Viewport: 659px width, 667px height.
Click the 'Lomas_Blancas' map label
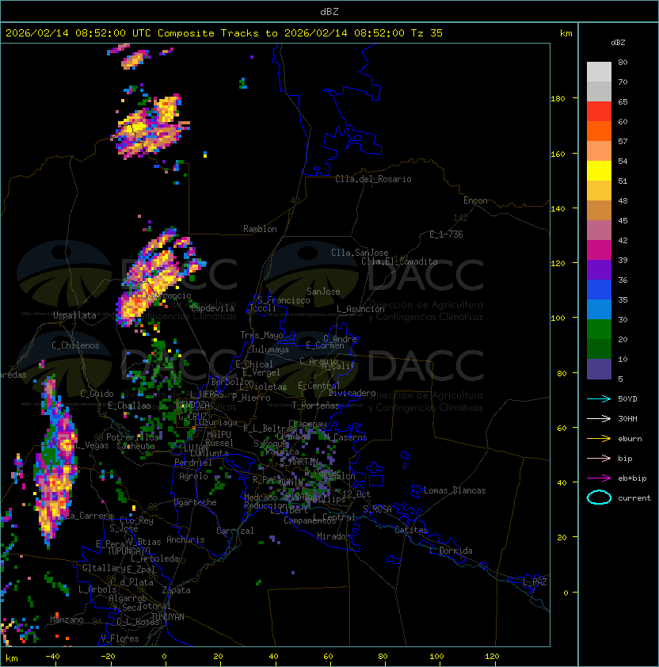click(455, 490)
